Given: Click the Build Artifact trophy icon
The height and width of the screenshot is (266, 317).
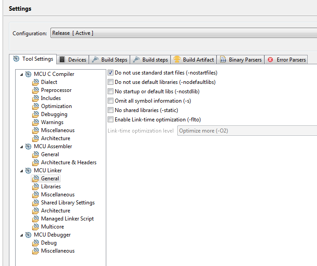Looking at the screenshot, I should [x=177, y=59].
